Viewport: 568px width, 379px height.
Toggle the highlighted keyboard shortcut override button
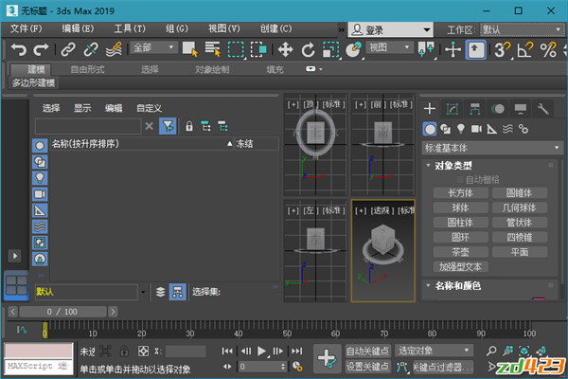coord(475,49)
